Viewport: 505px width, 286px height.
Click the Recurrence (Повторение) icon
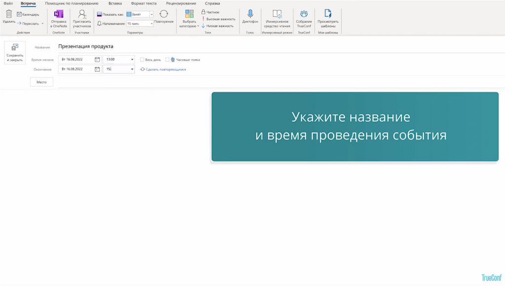click(x=164, y=14)
